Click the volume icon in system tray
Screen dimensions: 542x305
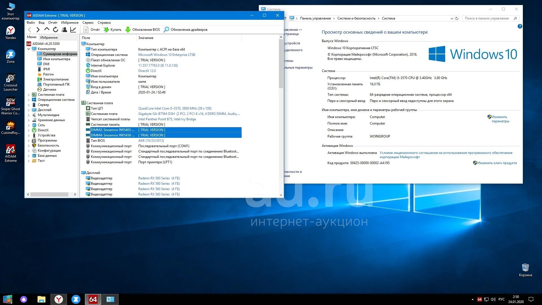click(x=493, y=299)
